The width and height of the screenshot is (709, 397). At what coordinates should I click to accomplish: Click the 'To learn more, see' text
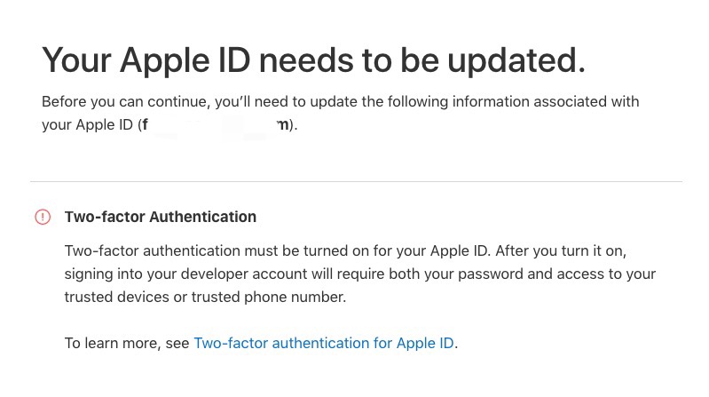(x=127, y=343)
